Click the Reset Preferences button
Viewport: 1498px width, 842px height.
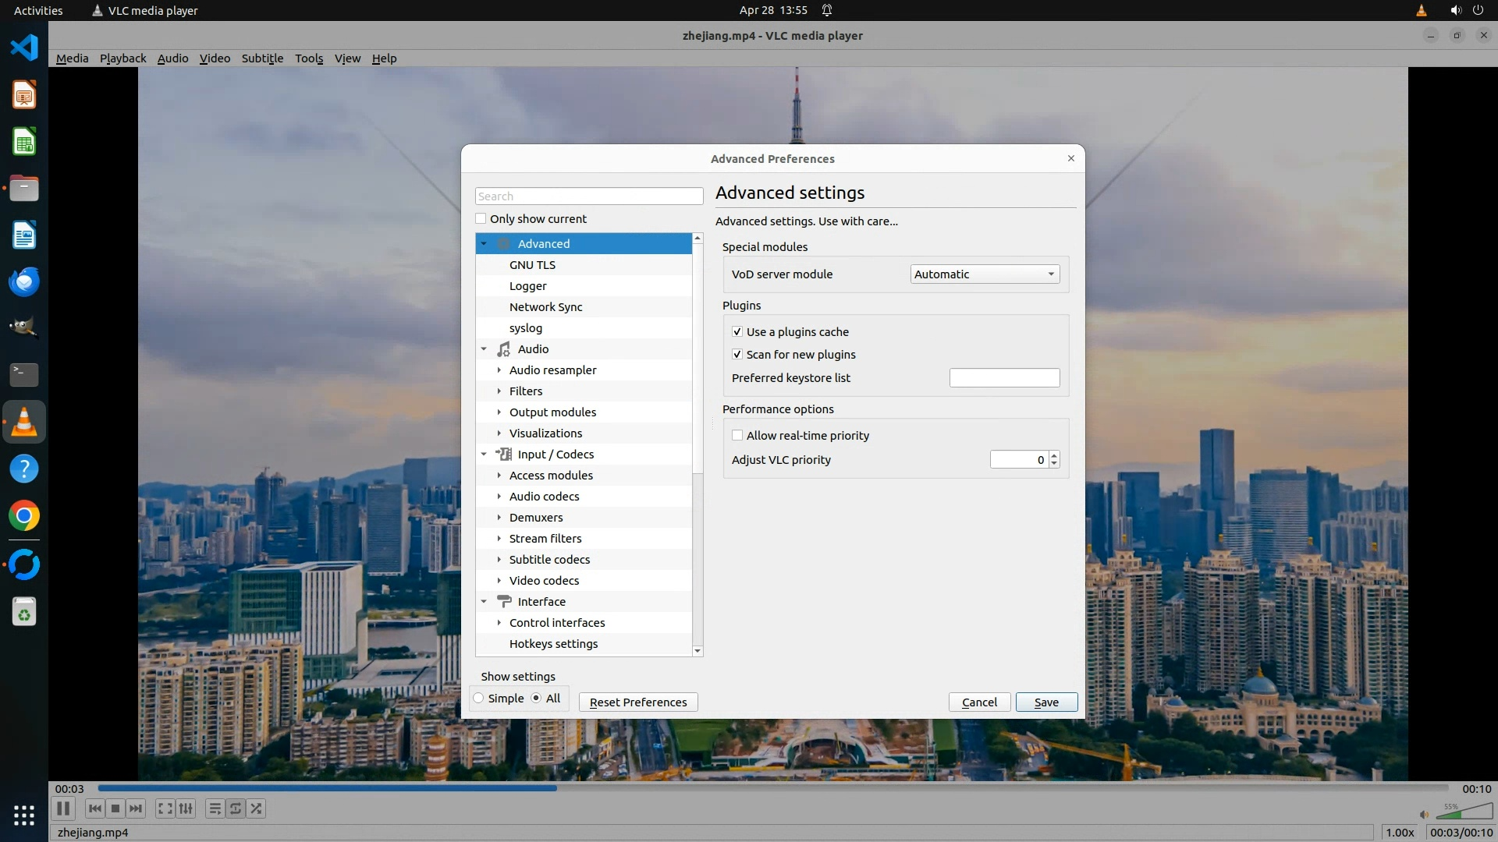(x=637, y=702)
